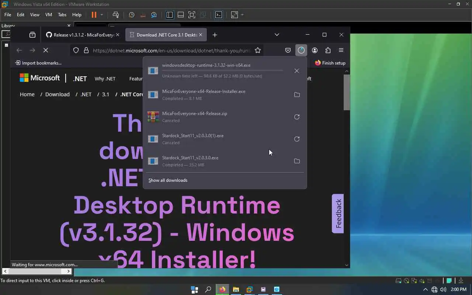The height and width of the screenshot is (295, 472).
Task: Show MicaForEveryone installer exe in folder
Action: tap(297, 95)
